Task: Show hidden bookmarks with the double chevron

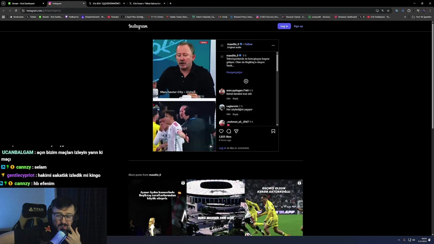Action: 405,17
